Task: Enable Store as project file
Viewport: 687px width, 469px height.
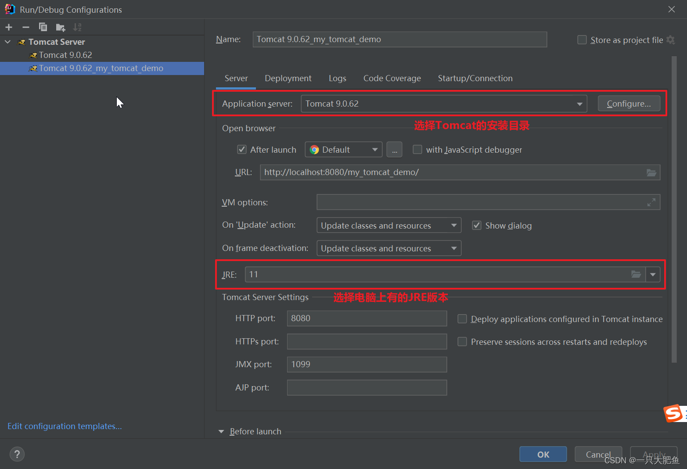Action: pyautogui.click(x=582, y=40)
